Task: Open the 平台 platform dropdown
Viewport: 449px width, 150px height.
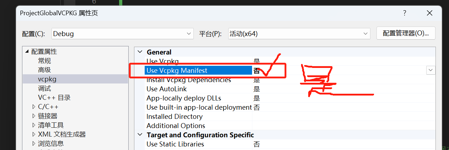Action: (299, 34)
